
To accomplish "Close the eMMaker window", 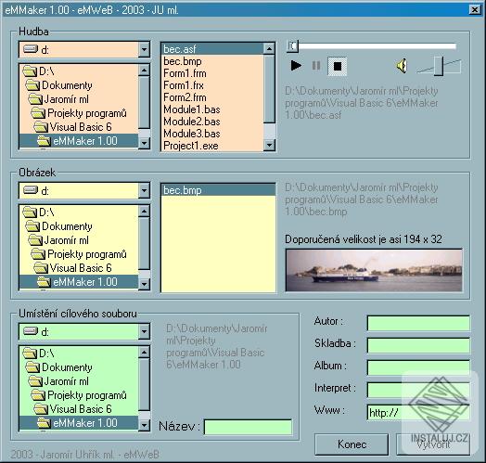I will coord(474,10).
